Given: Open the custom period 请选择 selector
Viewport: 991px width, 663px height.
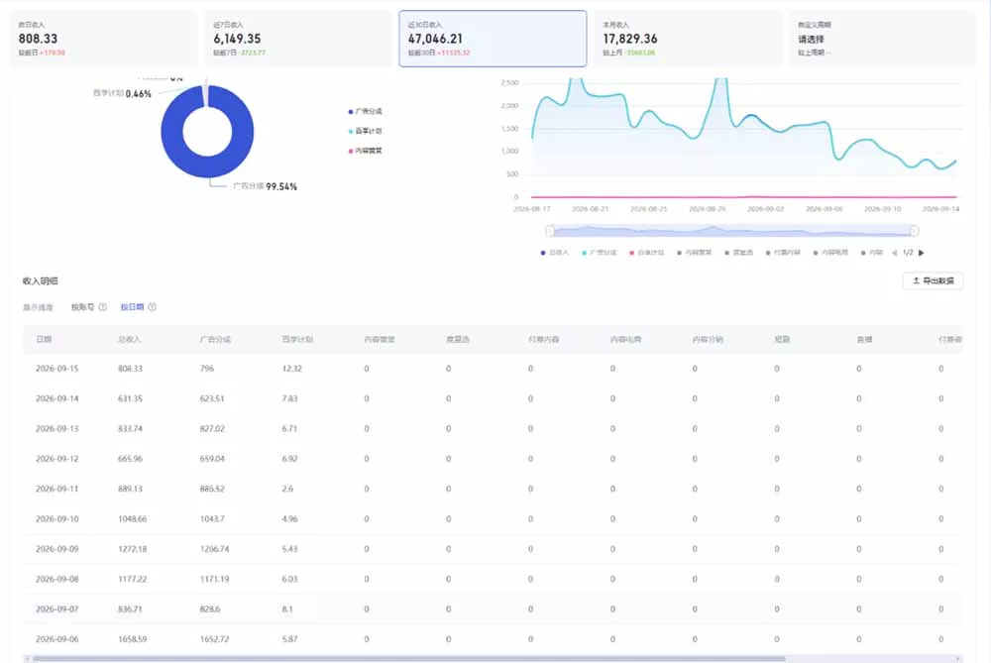Looking at the screenshot, I should [811, 40].
